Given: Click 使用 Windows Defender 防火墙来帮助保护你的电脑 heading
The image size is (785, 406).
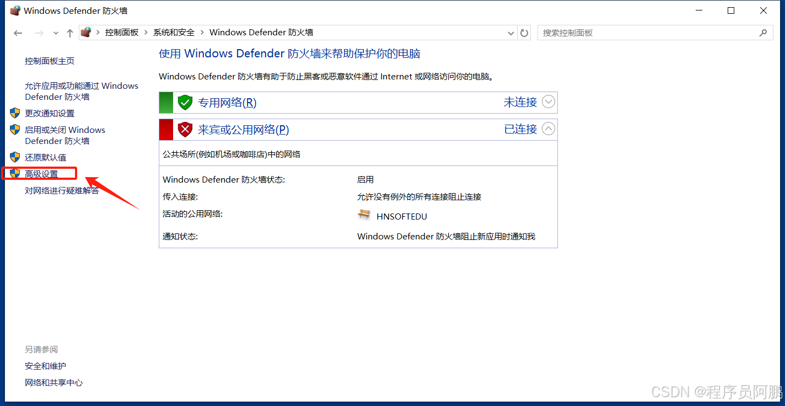Looking at the screenshot, I should point(289,54).
